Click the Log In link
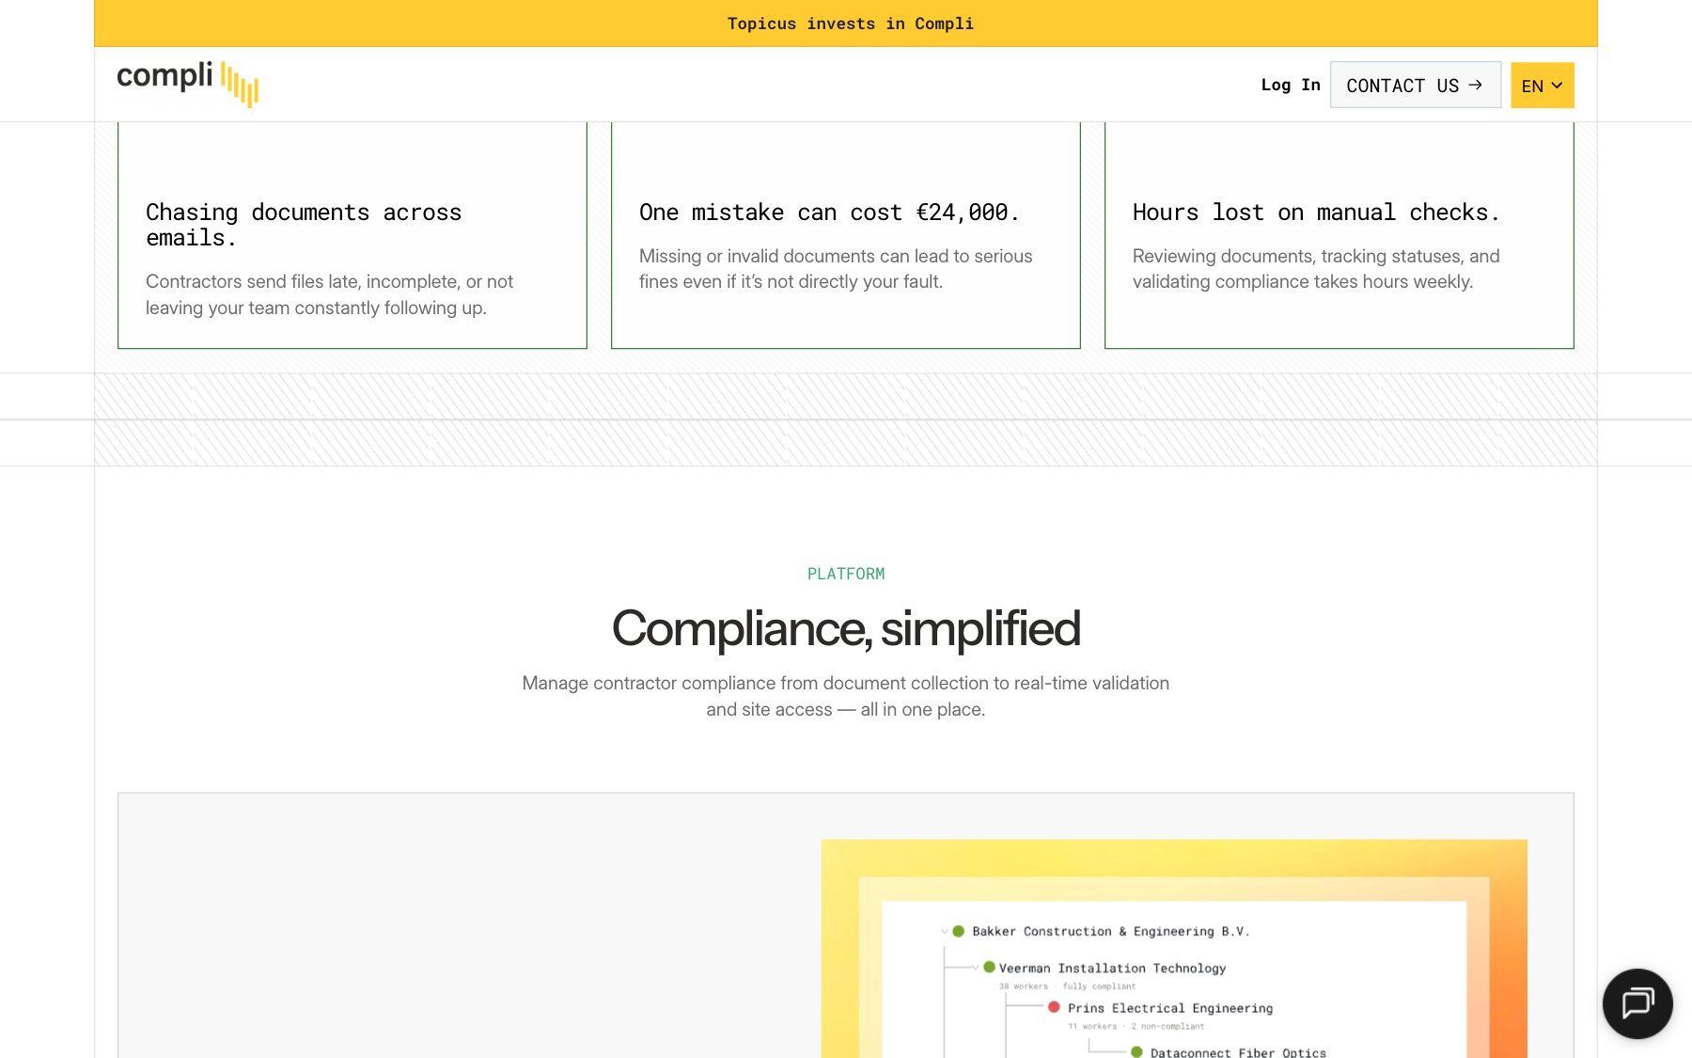The image size is (1692, 1058). tap(1291, 85)
